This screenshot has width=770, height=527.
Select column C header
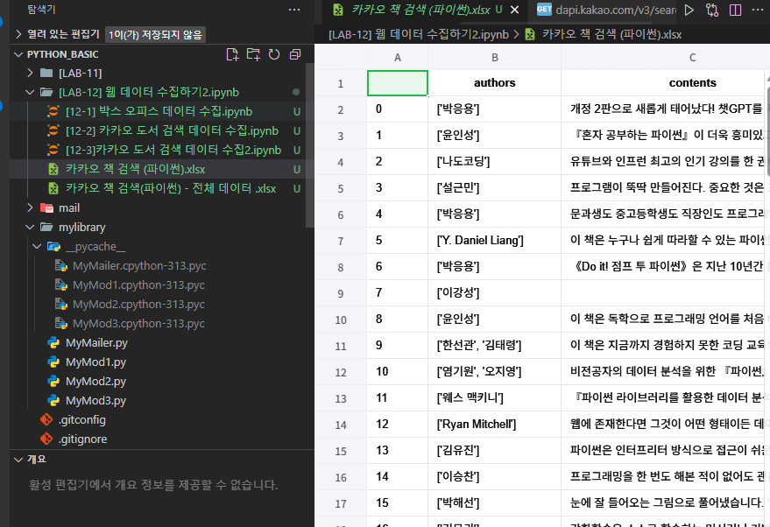point(666,58)
